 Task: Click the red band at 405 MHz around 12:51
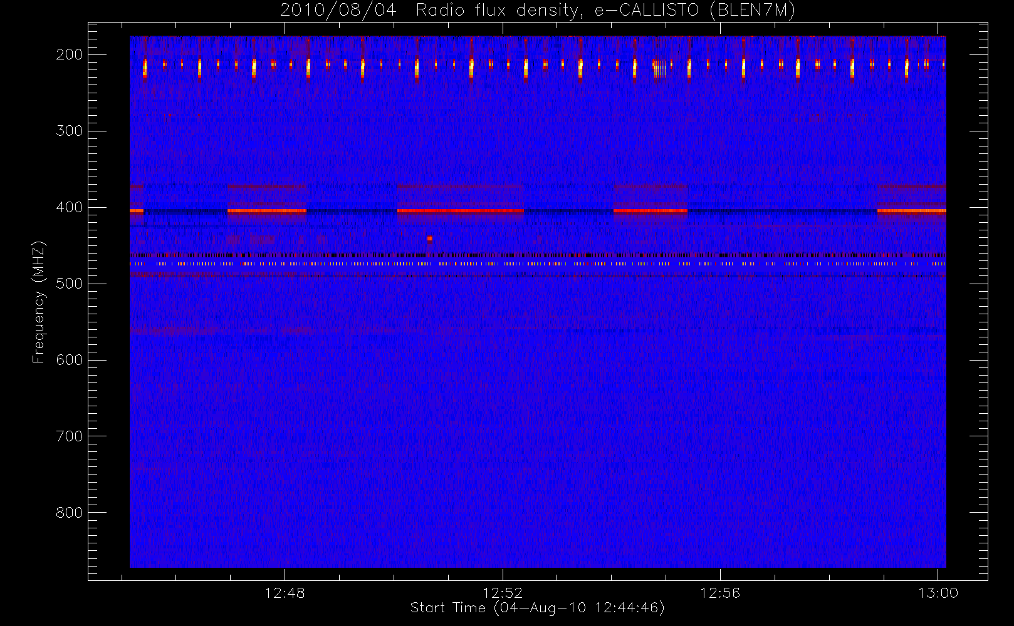coord(460,211)
